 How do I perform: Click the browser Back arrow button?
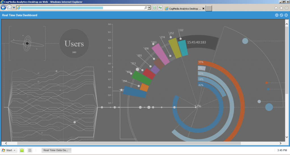tap(4, 8)
